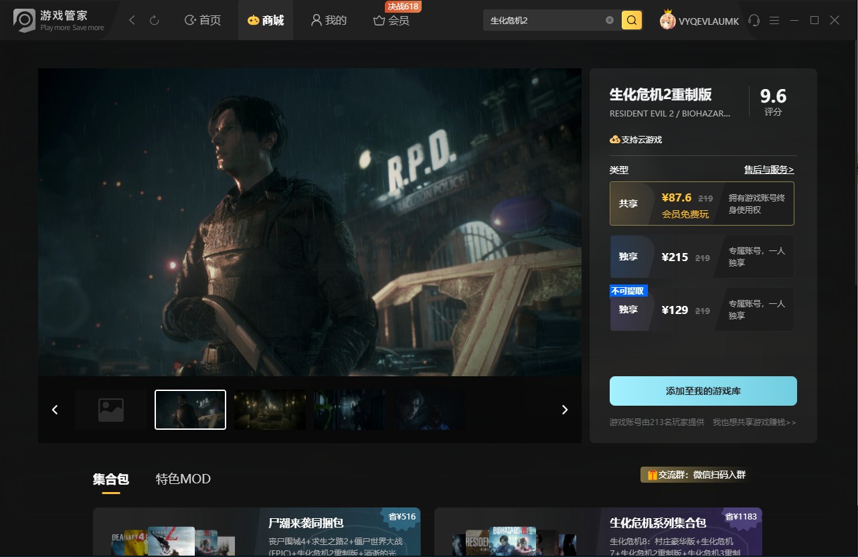Click 添加至我的游戏库 button
The height and width of the screenshot is (557, 858).
703,391
